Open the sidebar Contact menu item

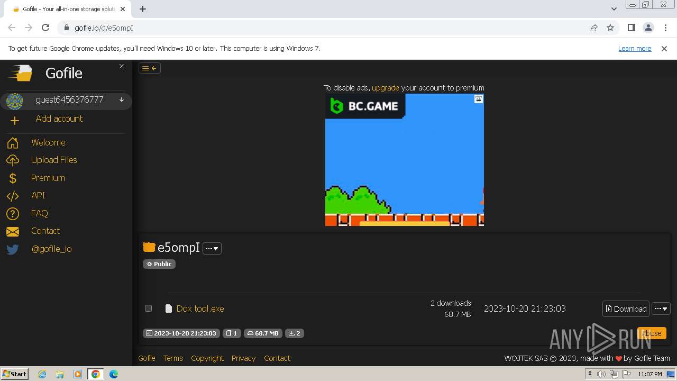45,231
